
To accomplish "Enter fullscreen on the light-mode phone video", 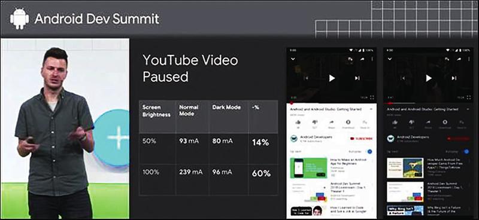I will 372,97.
